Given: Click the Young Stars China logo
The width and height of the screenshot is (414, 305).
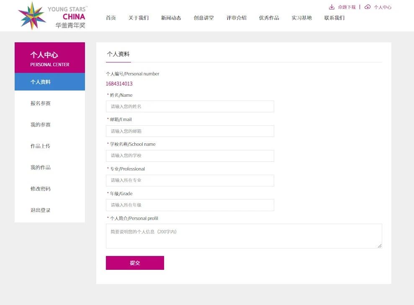Looking at the screenshot, I should pyautogui.click(x=52, y=16).
